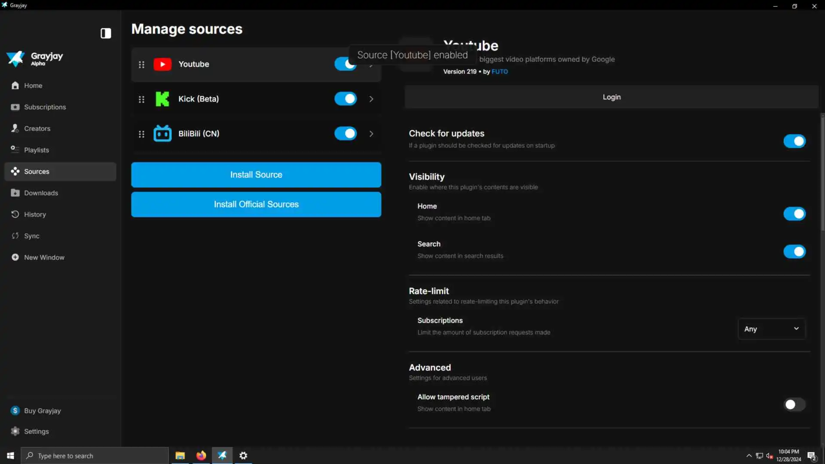Open History from sidebar menu
Image resolution: width=825 pixels, height=464 pixels.
point(35,214)
